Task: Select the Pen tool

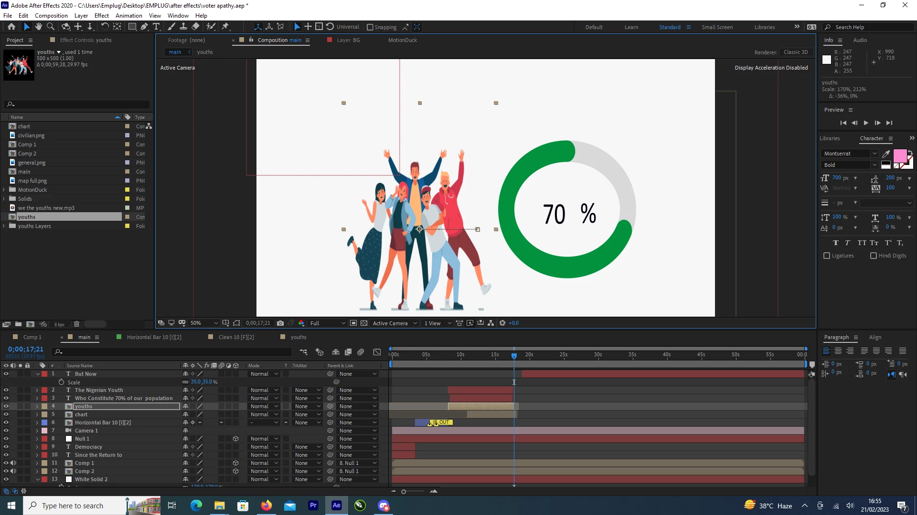Action: 144,27
